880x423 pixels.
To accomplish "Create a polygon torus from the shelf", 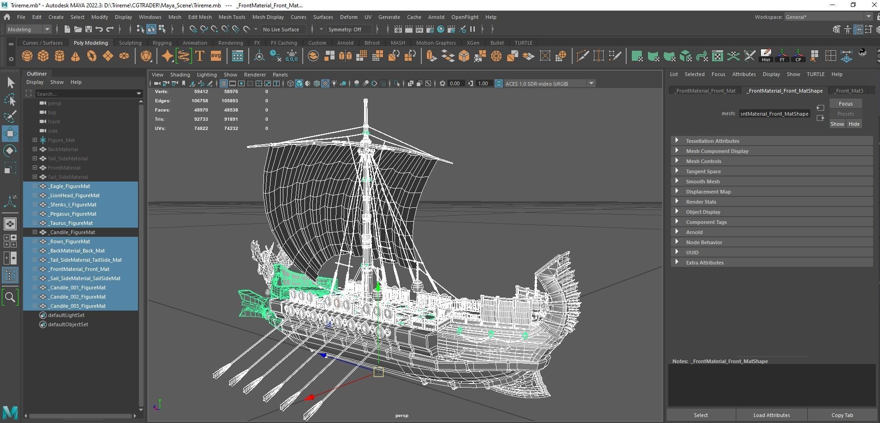I will (x=92, y=56).
